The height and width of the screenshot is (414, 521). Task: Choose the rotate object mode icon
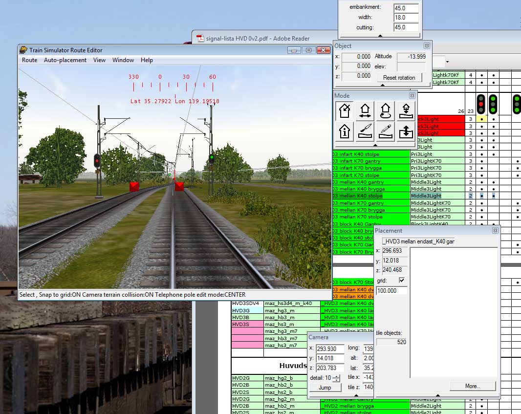[x=385, y=111]
